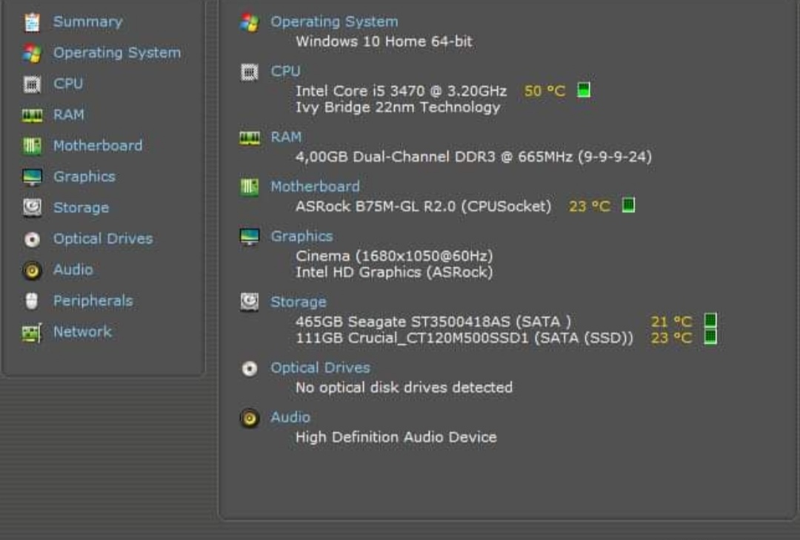
Task: Select Optical Drives in the sidebar
Action: pos(102,239)
